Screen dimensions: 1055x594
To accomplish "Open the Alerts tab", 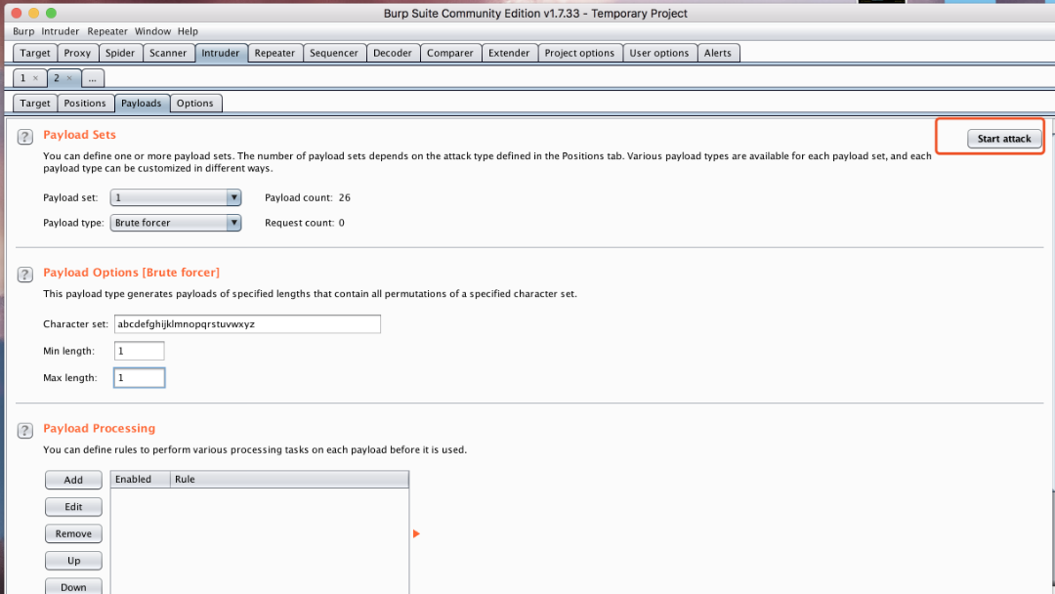I will pos(718,53).
